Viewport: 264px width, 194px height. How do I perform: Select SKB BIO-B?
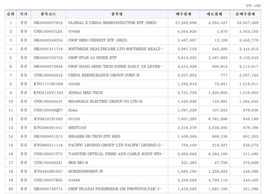78,163
